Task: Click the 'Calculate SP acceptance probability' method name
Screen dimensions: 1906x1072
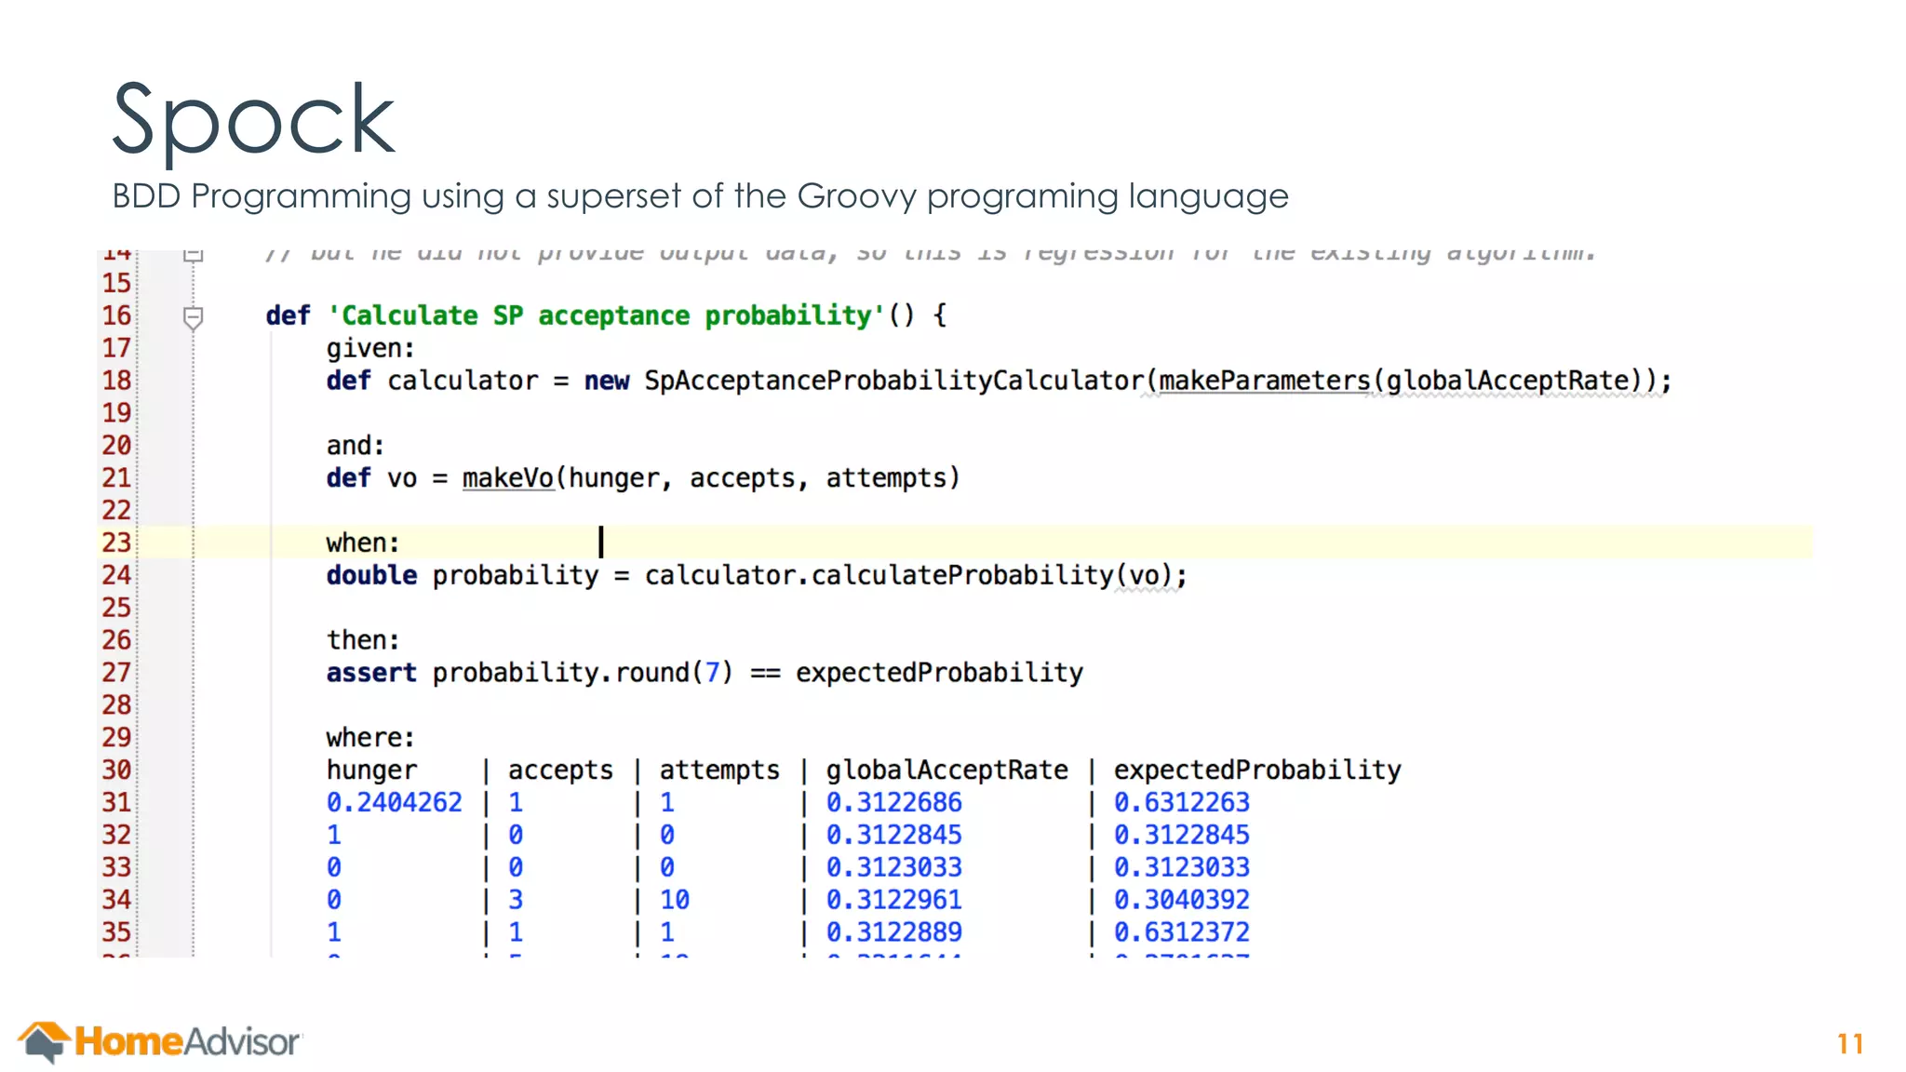Action: click(x=606, y=315)
